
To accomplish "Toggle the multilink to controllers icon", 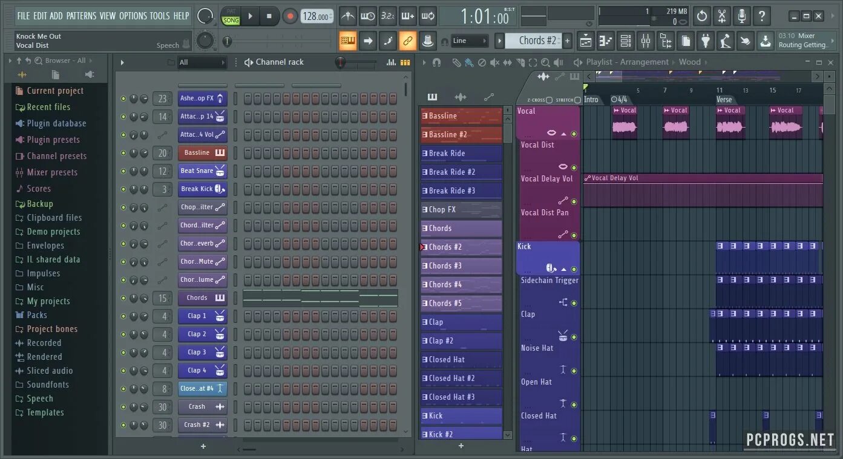I will (x=408, y=41).
